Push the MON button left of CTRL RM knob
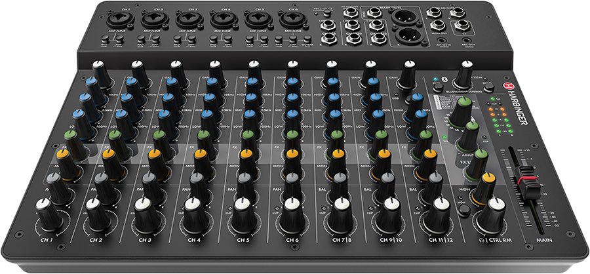Screen dimensions: 590x274 [464, 210]
